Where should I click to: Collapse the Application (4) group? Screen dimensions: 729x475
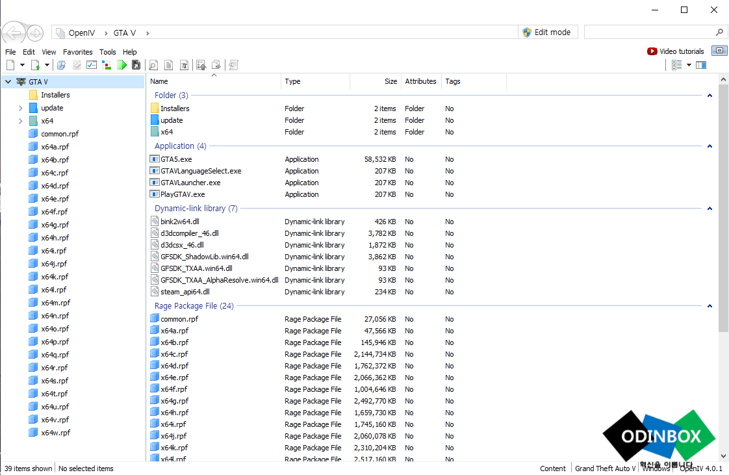[x=710, y=146]
